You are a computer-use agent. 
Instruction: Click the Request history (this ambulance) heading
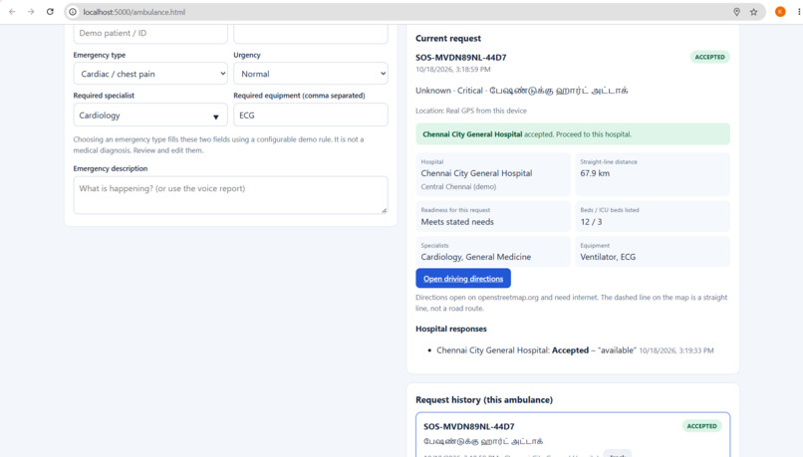(x=484, y=399)
